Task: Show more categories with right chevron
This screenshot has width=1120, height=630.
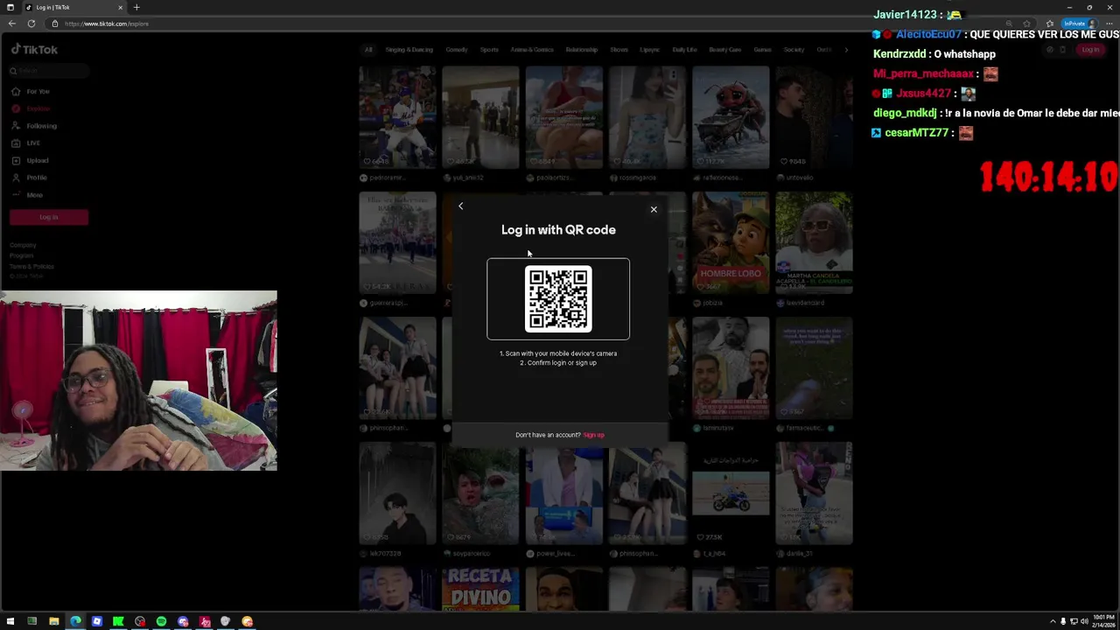Action: point(846,50)
